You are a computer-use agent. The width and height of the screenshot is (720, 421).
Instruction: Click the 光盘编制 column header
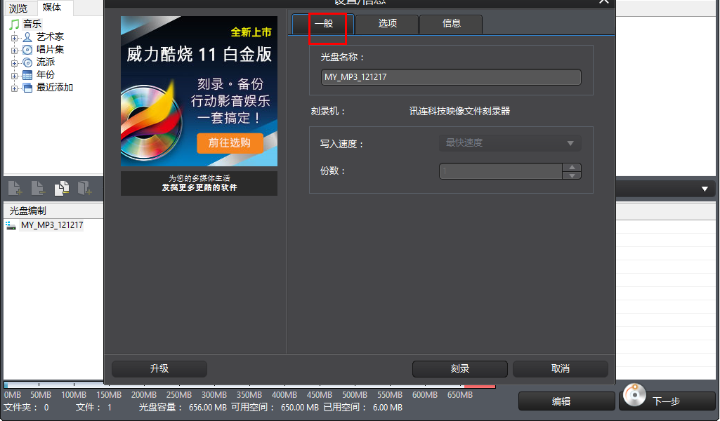tap(53, 210)
